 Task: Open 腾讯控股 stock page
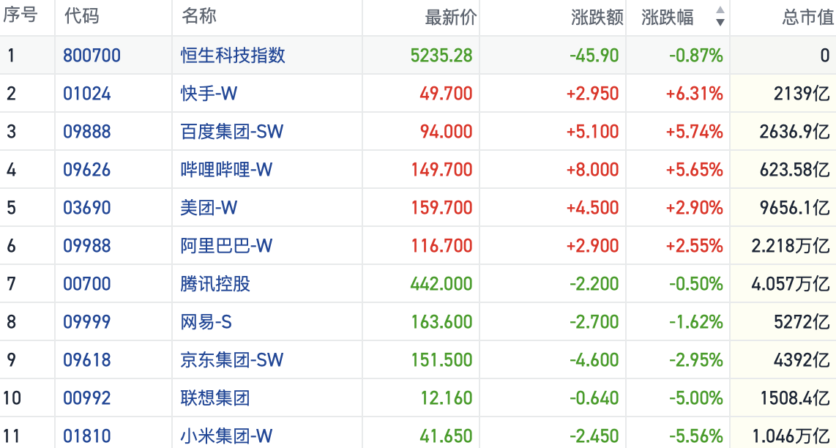click(215, 284)
